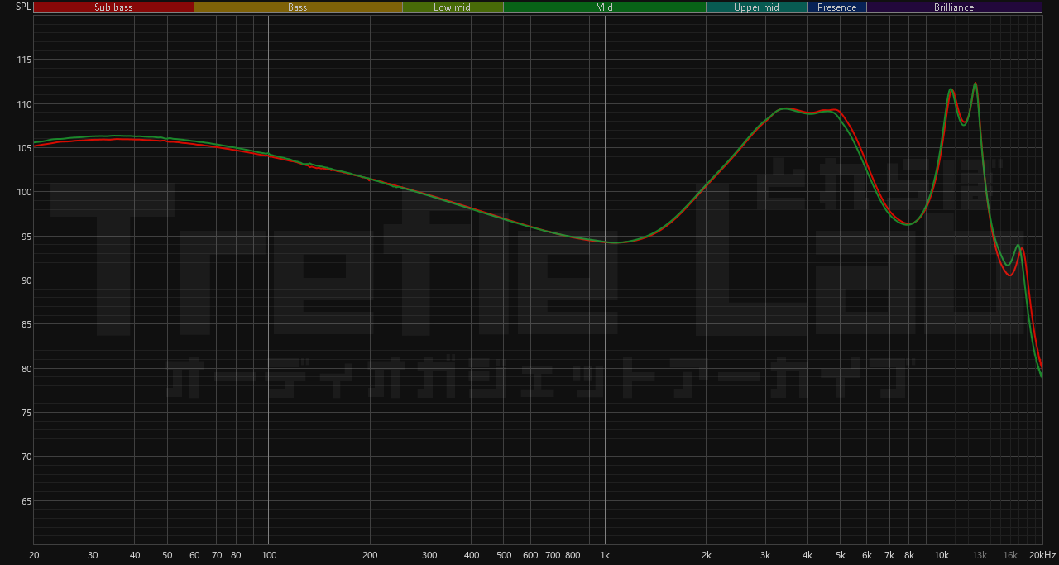
Task: Select the Upper mid band label
Action: pos(756,7)
